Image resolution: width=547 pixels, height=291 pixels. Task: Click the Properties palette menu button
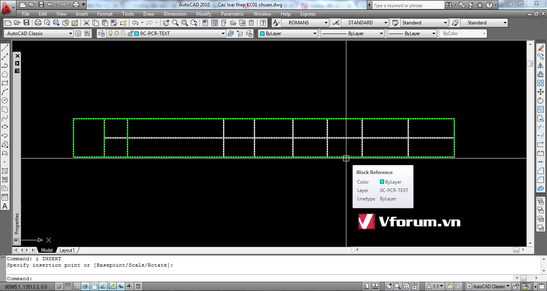pyautogui.click(x=17, y=71)
